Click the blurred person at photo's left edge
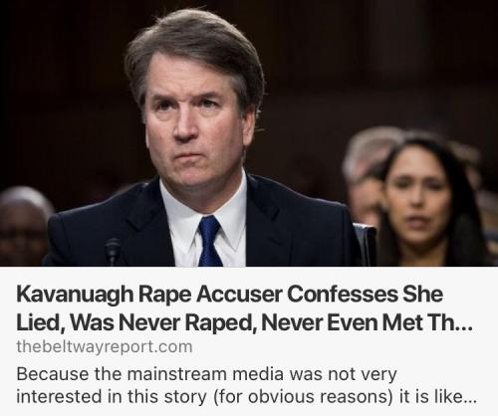Image resolution: width=498 pixels, height=416 pixels. (x=24, y=226)
